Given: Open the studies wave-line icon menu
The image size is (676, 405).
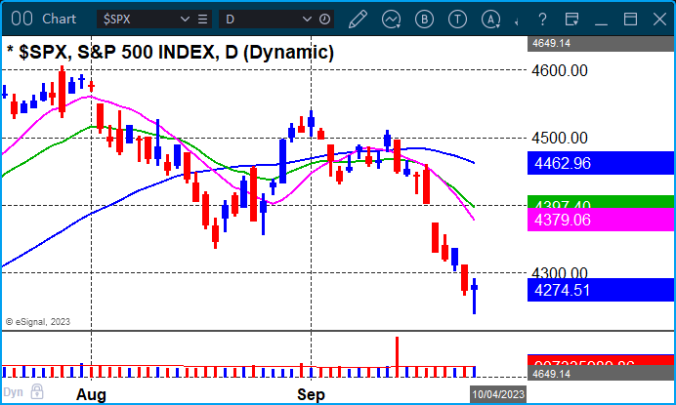Looking at the screenshot, I should [391, 20].
